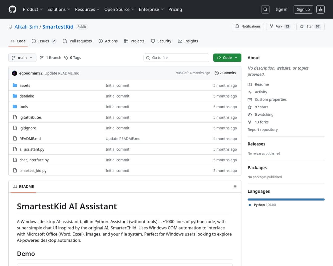The height and width of the screenshot is (266, 333).
Task: Watch the repository via the eye icon
Action: [250, 115]
